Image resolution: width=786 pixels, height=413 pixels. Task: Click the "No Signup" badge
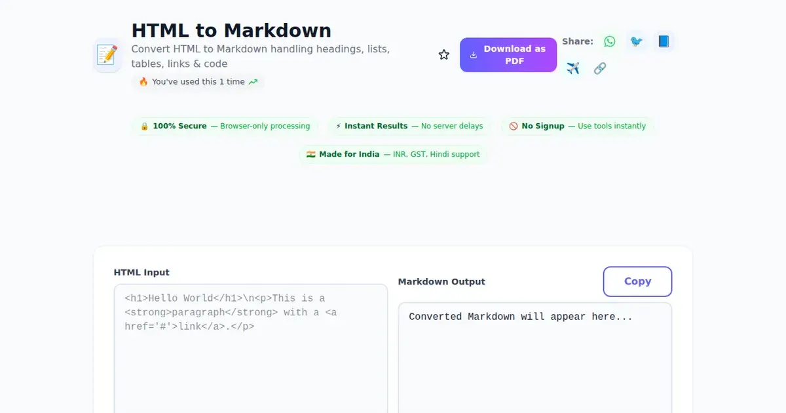click(x=577, y=126)
